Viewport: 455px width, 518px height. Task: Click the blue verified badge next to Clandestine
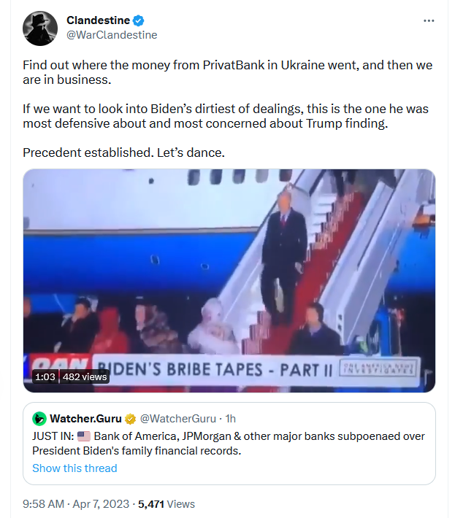click(x=138, y=20)
